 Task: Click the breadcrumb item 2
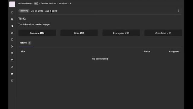pyautogui.click(x=70, y=3)
